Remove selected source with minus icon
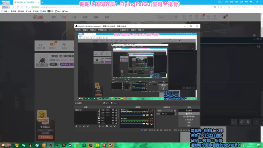 tap(103, 126)
